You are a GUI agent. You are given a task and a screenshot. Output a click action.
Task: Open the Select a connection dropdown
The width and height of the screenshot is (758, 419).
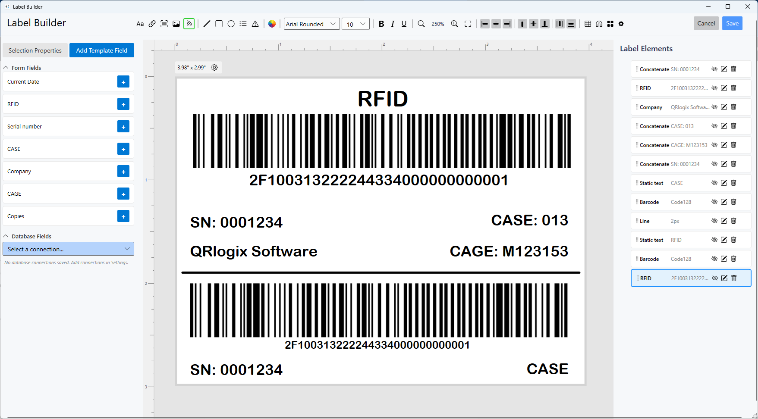pos(68,249)
